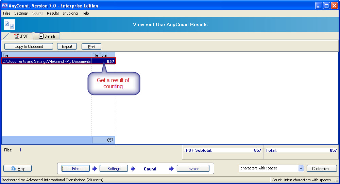Click the PDF file icon on tab
This screenshot has width=340, height=184.
point(16,36)
